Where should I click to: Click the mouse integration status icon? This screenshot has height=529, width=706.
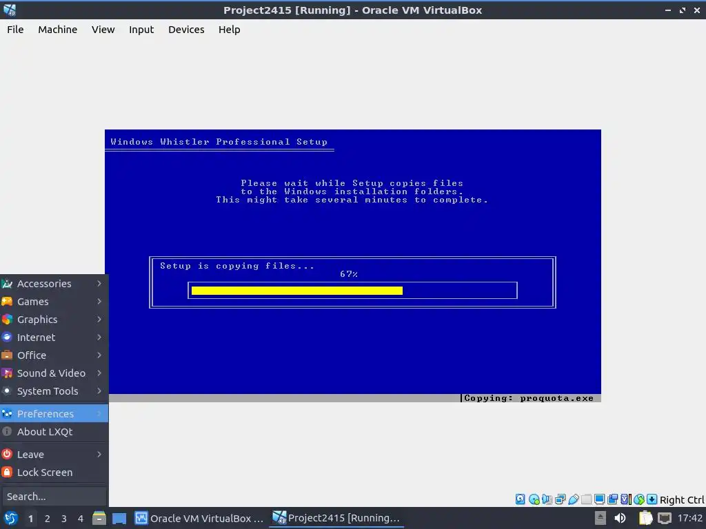(639, 499)
